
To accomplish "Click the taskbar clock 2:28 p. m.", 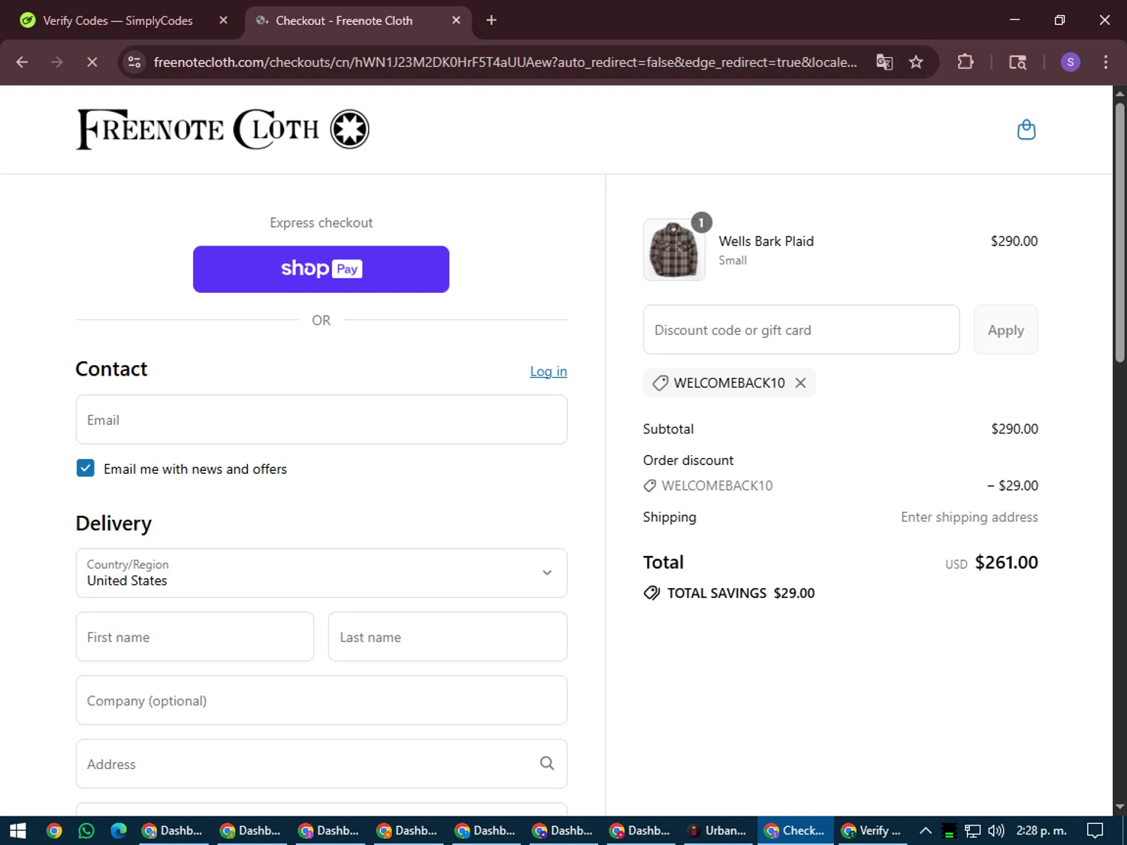I will point(1041,831).
